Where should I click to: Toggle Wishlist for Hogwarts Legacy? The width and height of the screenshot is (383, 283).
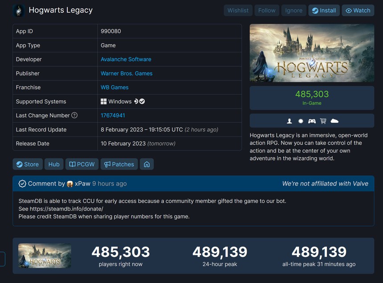[x=238, y=11]
